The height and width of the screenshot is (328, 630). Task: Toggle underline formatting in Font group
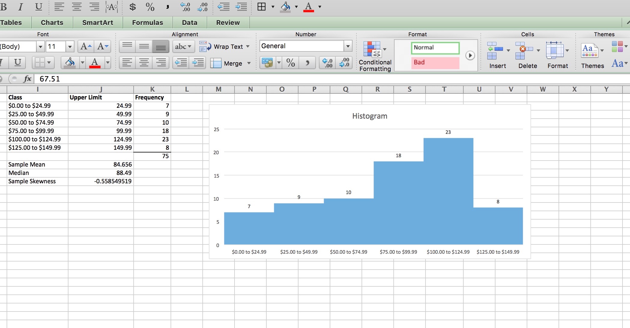[x=17, y=63]
